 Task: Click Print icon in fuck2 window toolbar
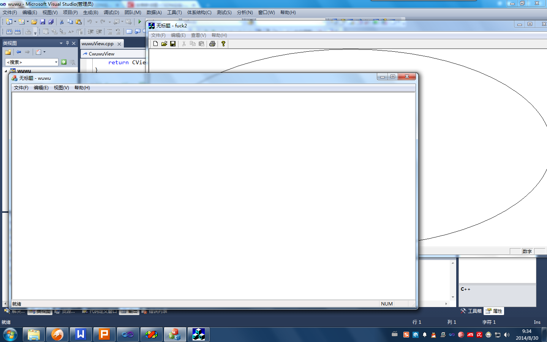click(212, 44)
